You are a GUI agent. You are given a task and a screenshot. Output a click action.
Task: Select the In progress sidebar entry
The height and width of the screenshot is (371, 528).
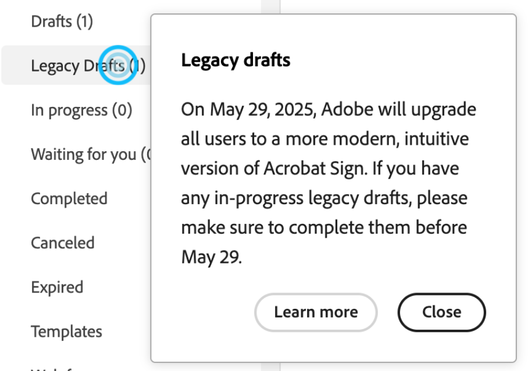tap(81, 109)
